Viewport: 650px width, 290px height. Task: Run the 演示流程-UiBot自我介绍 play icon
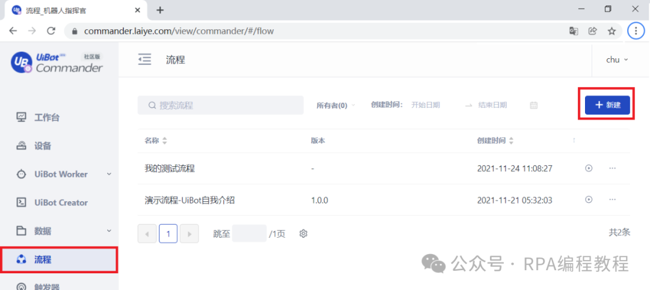[x=588, y=199]
